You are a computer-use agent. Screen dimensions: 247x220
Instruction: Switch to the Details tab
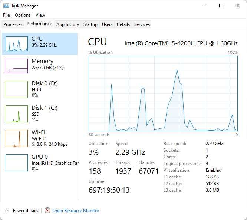123,24
